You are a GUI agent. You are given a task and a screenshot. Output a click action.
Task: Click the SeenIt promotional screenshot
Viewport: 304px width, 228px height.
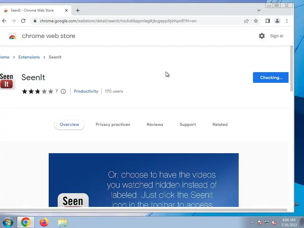144,180
